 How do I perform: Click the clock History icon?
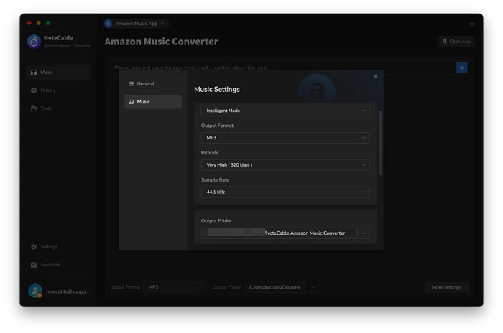coord(34,90)
